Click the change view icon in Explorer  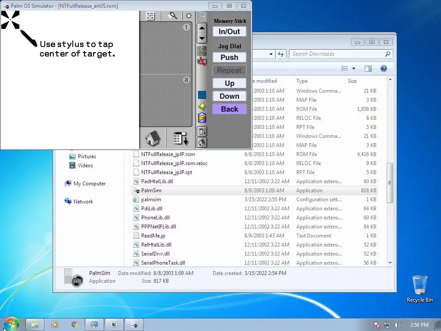click(x=344, y=69)
